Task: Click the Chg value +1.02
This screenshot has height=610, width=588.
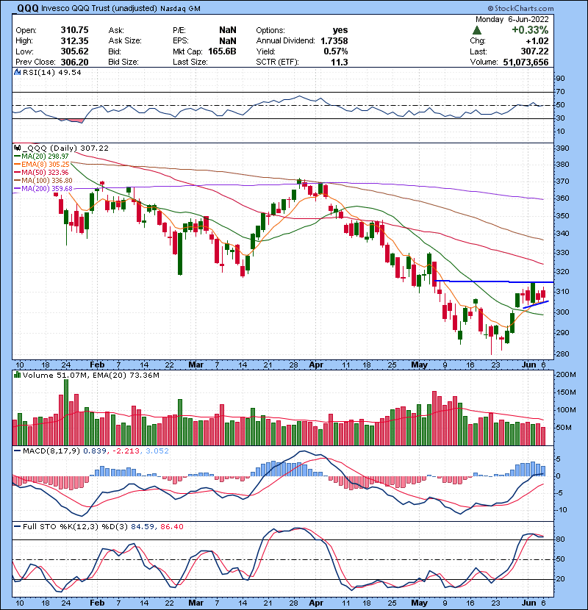Action: (x=537, y=41)
